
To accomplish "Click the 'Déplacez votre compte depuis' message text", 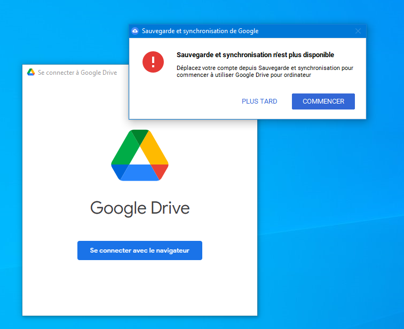I will pos(265,72).
